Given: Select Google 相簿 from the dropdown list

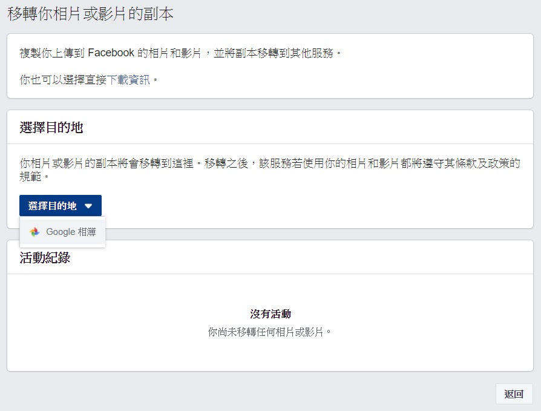Looking at the screenshot, I should point(62,232).
